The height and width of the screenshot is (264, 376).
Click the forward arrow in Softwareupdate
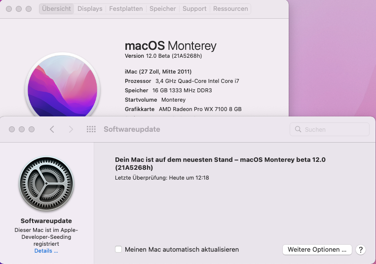click(x=71, y=129)
